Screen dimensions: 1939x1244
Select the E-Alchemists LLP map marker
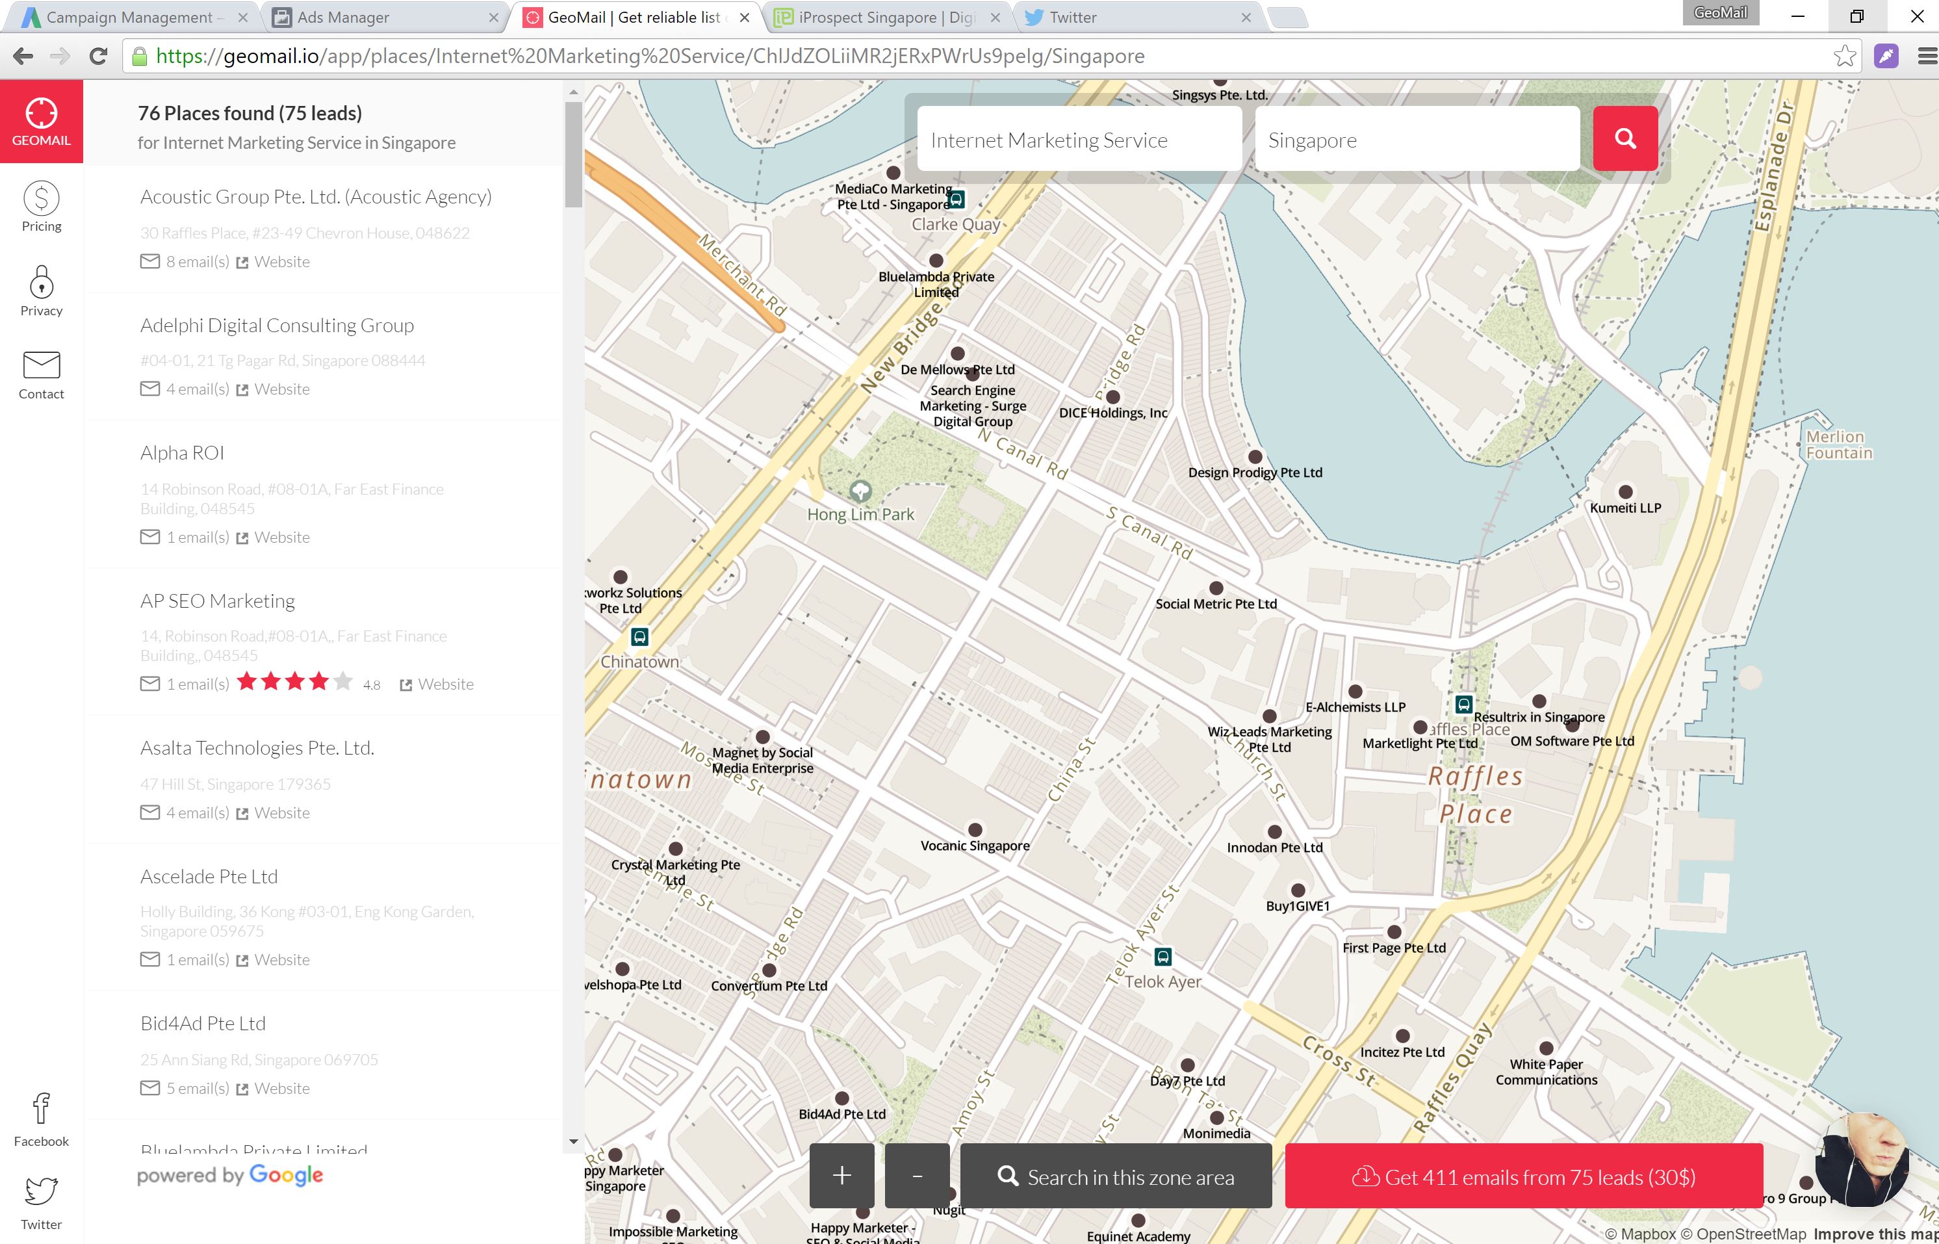pos(1355,692)
